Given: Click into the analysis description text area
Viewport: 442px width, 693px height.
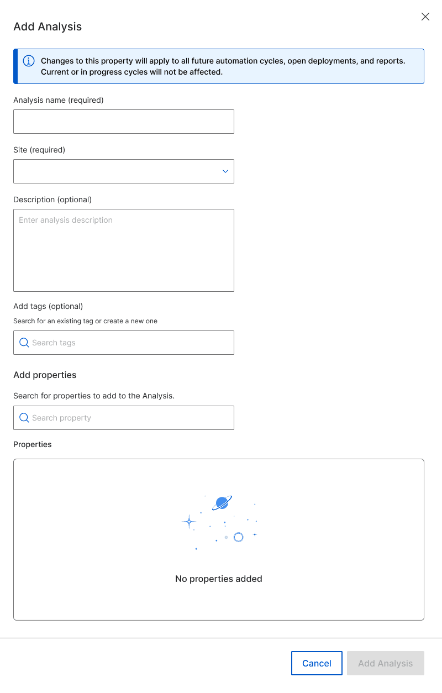Looking at the screenshot, I should tap(124, 250).
